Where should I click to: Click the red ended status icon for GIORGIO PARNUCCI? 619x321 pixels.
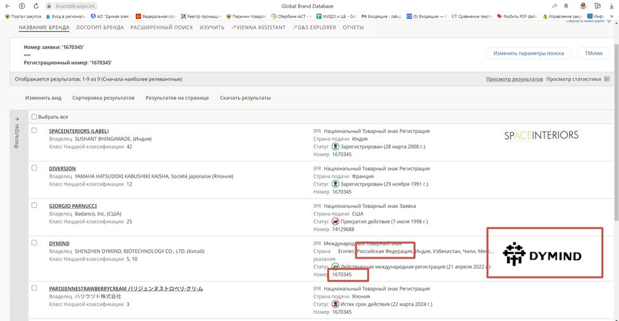coord(335,221)
